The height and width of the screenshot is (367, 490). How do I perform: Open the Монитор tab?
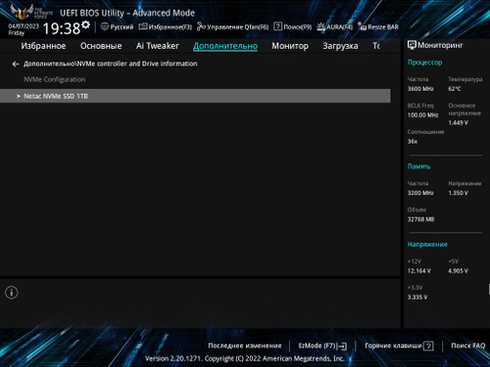point(290,46)
